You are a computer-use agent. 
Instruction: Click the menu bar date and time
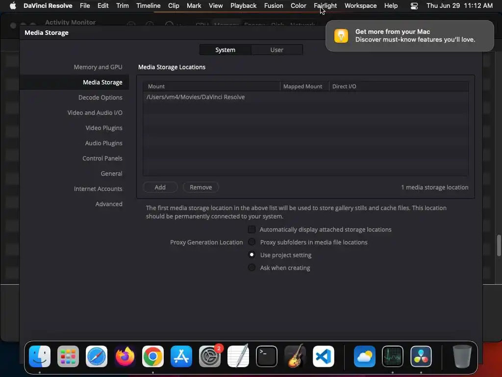coord(459,5)
